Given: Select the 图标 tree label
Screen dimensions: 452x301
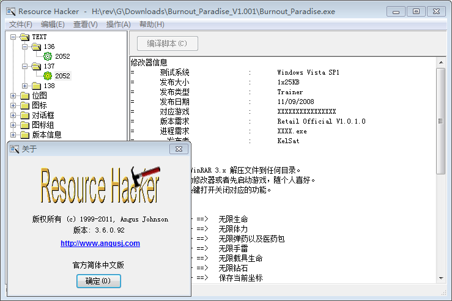Looking at the screenshot, I should [40, 105].
